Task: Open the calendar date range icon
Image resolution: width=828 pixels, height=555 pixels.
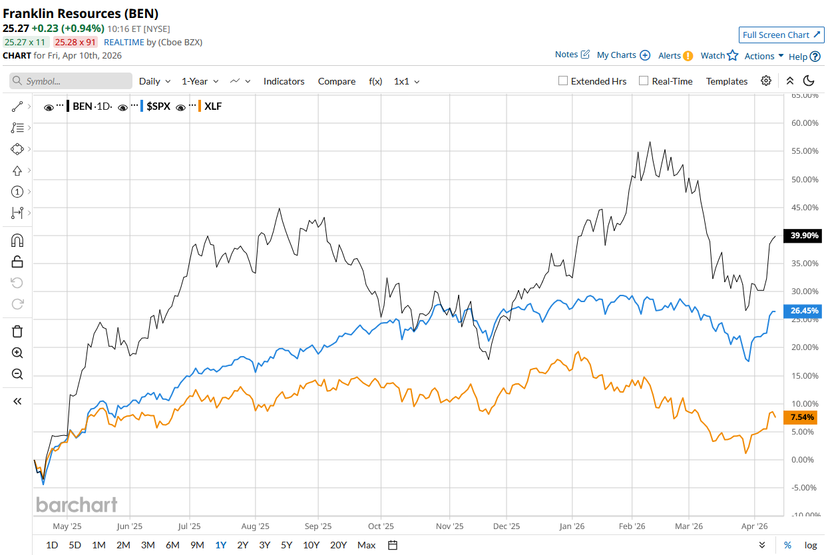Action: point(393,545)
